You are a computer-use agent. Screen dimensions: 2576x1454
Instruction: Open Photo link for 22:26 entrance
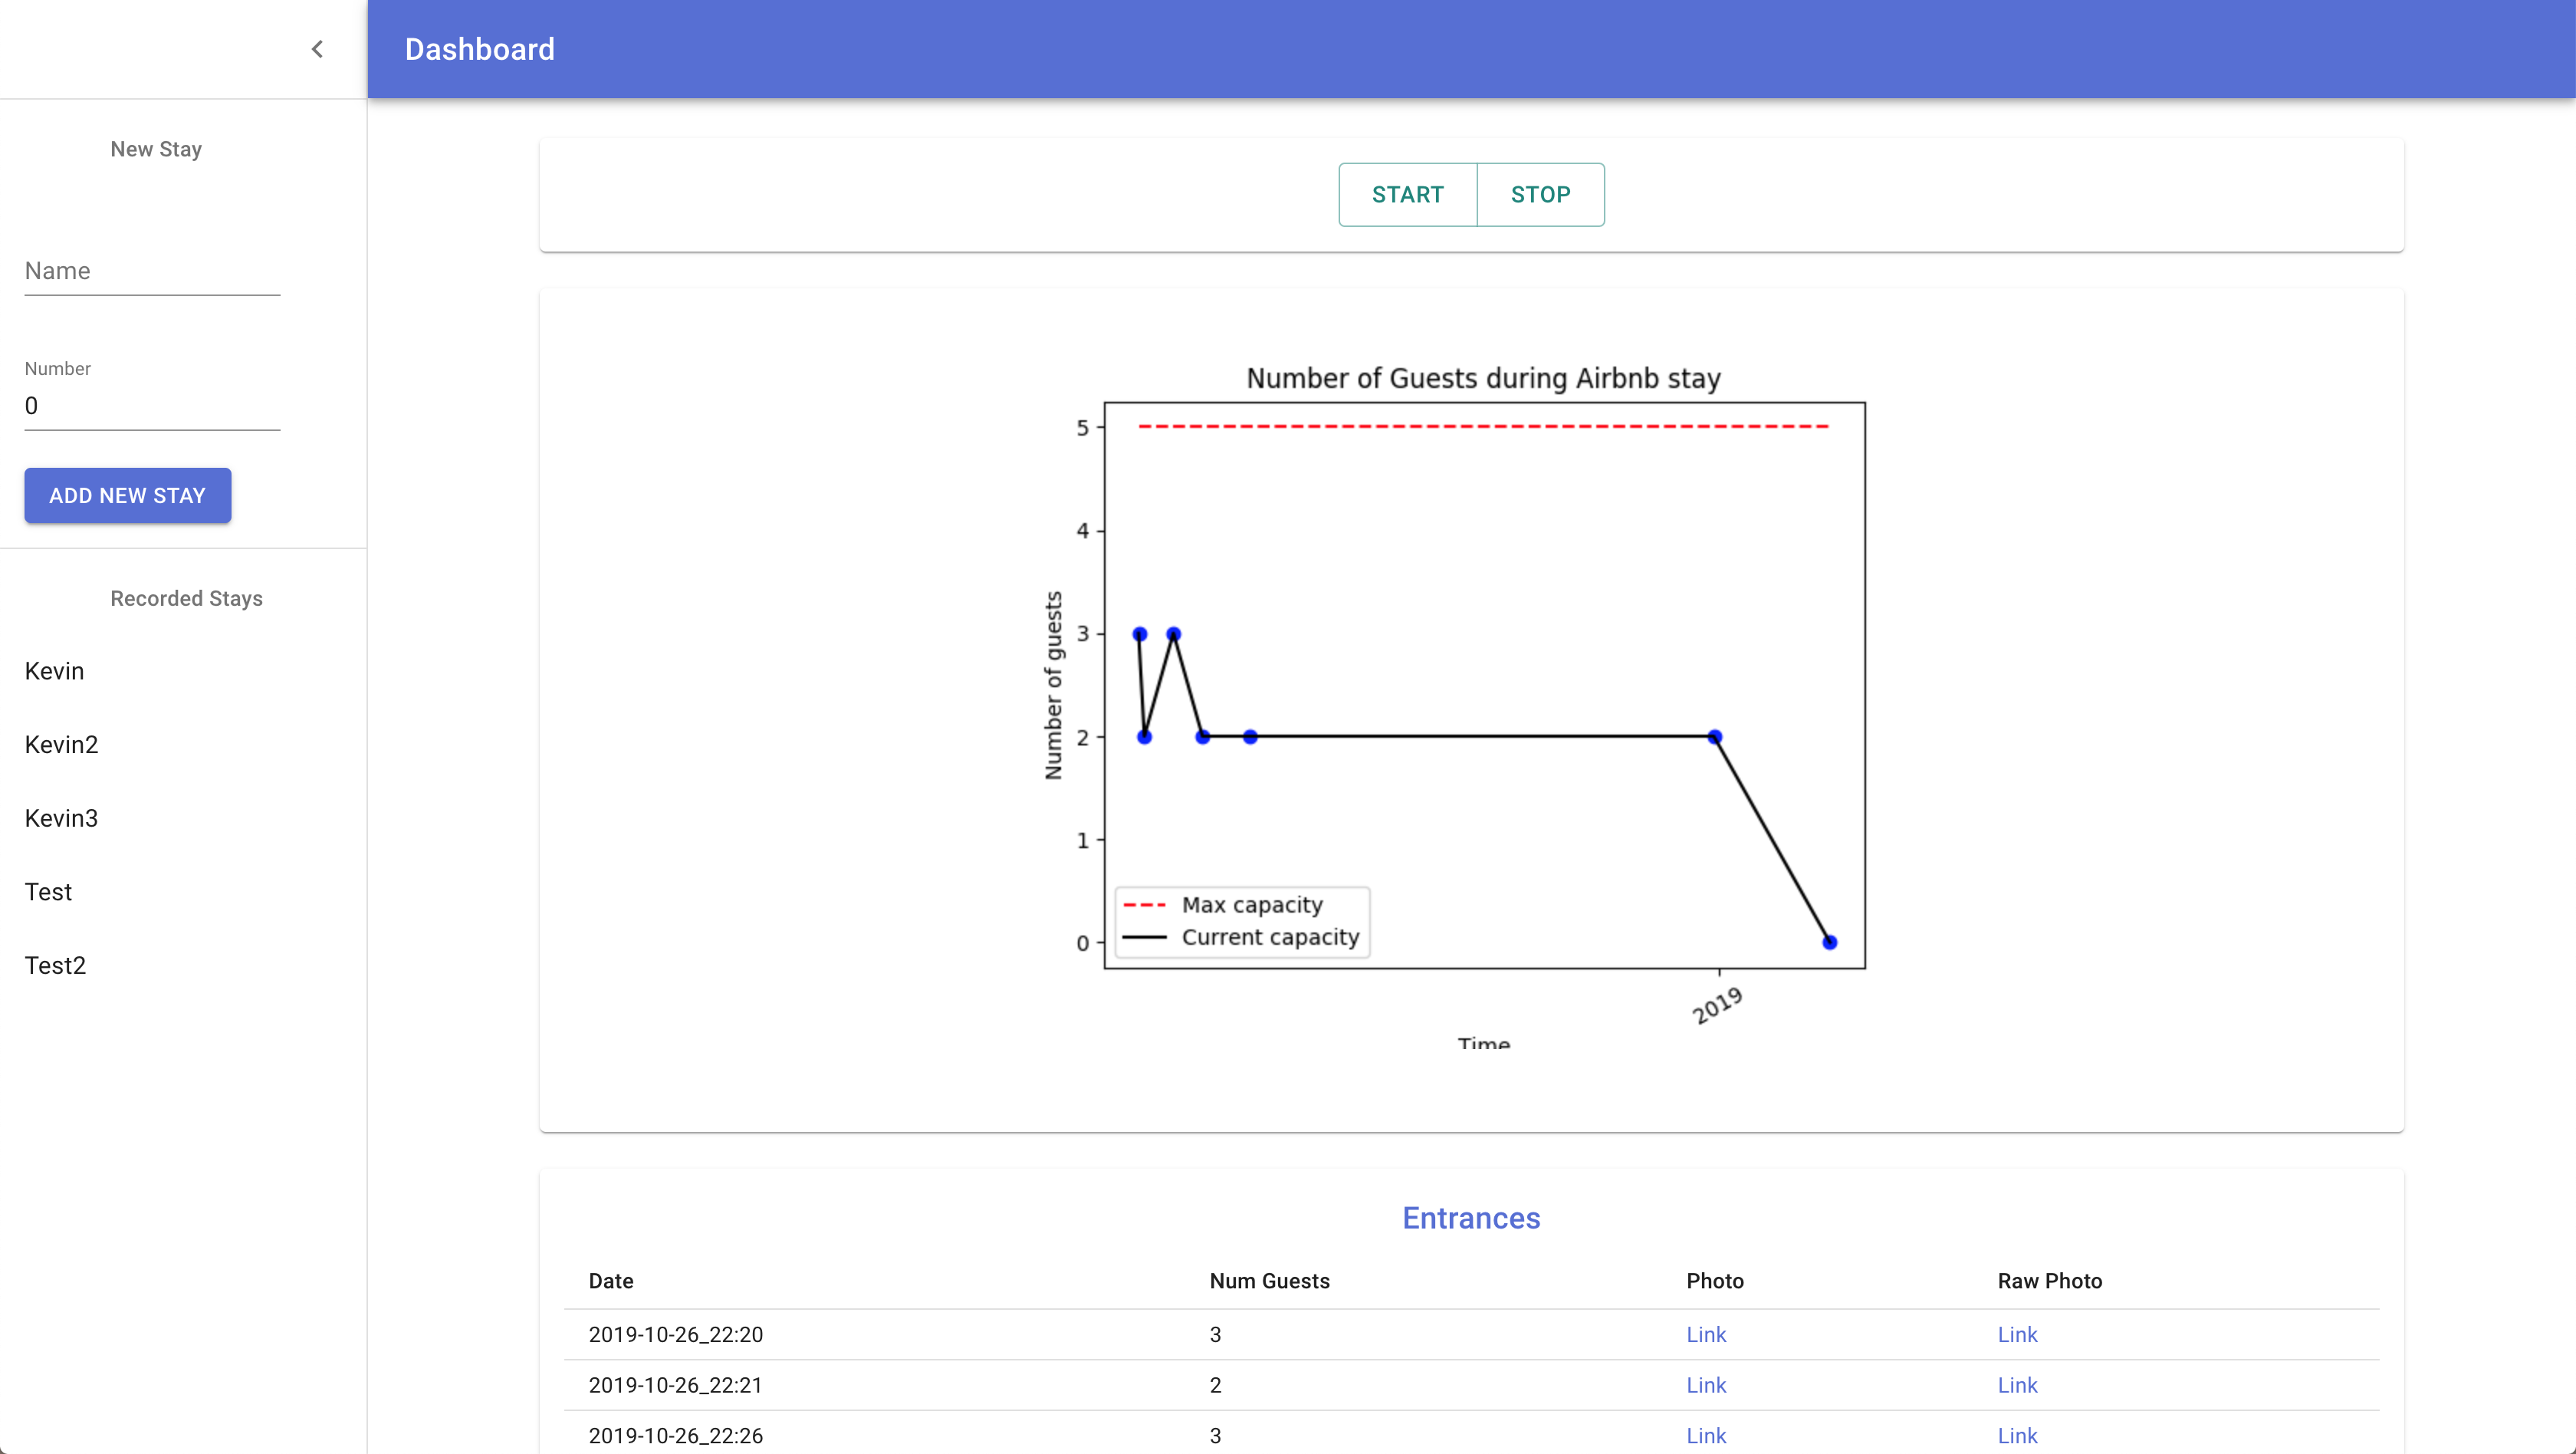coord(1705,1435)
